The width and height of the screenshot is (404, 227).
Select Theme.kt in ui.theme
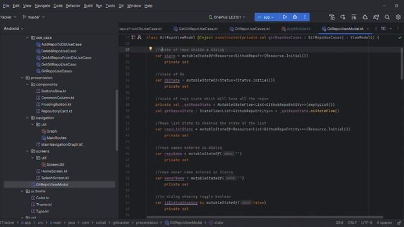pos(44,204)
